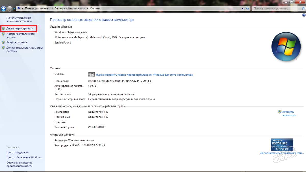This screenshot has height=172, width=306.
Task: Open Диспетчер устройств link
Action: coord(19,29)
